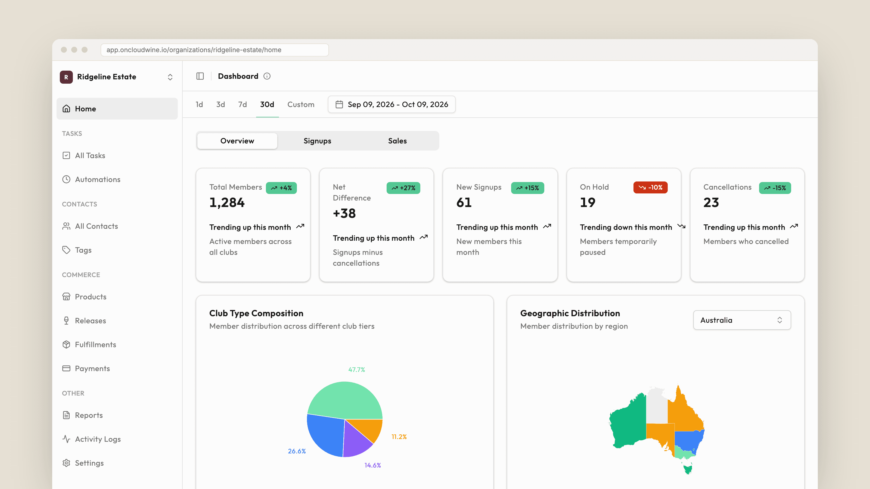Image resolution: width=870 pixels, height=489 pixels.
Task: Open the Dashboard info icon
Action: (267, 76)
